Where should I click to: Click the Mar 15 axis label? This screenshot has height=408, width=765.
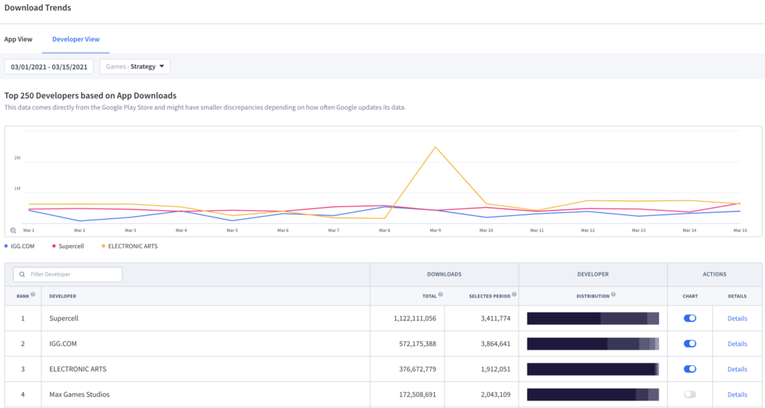pyautogui.click(x=740, y=230)
